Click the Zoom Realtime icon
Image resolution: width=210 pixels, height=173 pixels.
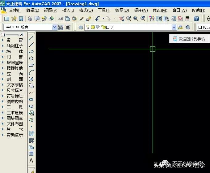click(x=129, y=19)
